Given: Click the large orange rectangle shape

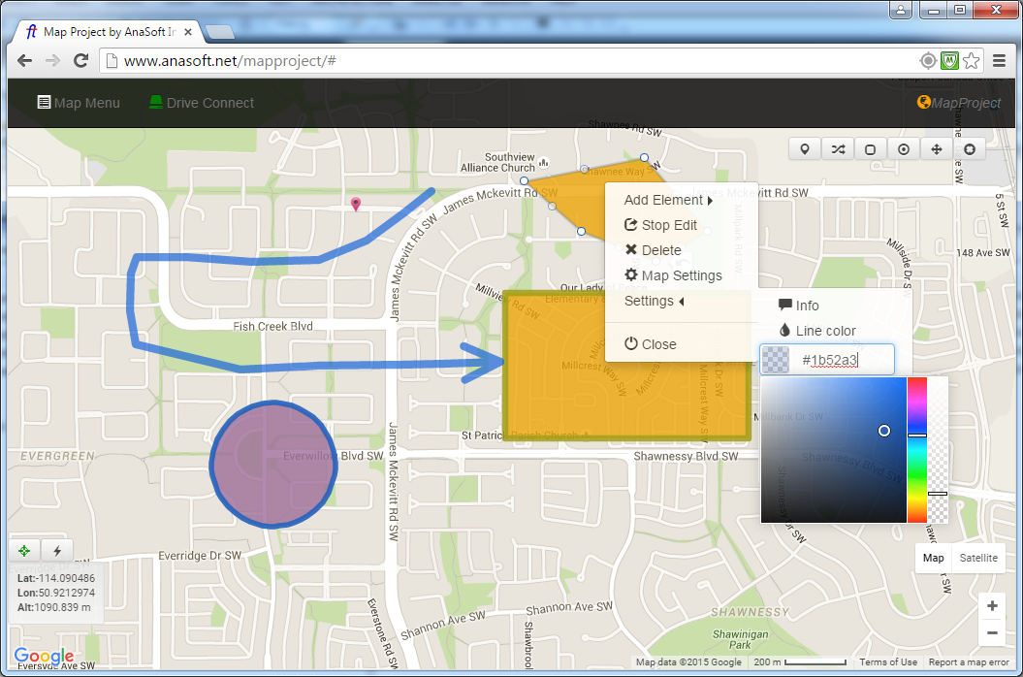Looking at the screenshot, I should click(626, 365).
